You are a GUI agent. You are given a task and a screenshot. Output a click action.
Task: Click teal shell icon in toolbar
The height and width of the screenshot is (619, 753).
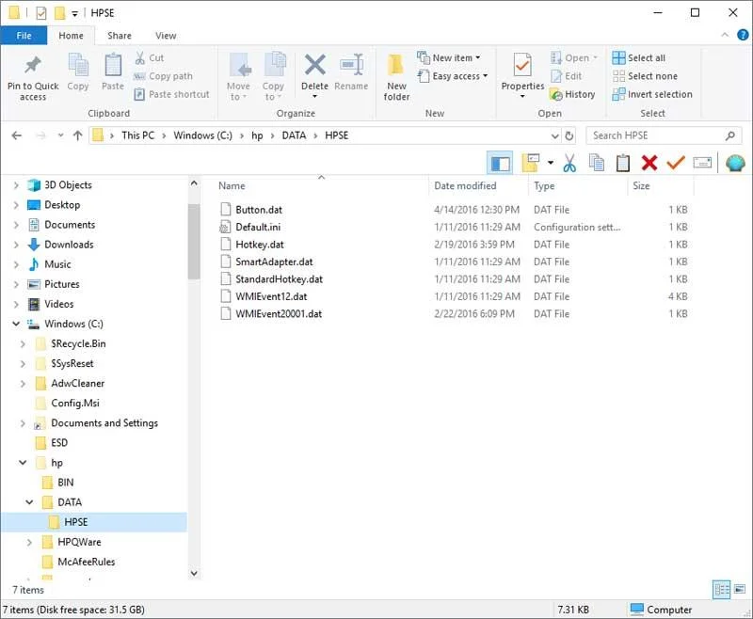tap(735, 163)
